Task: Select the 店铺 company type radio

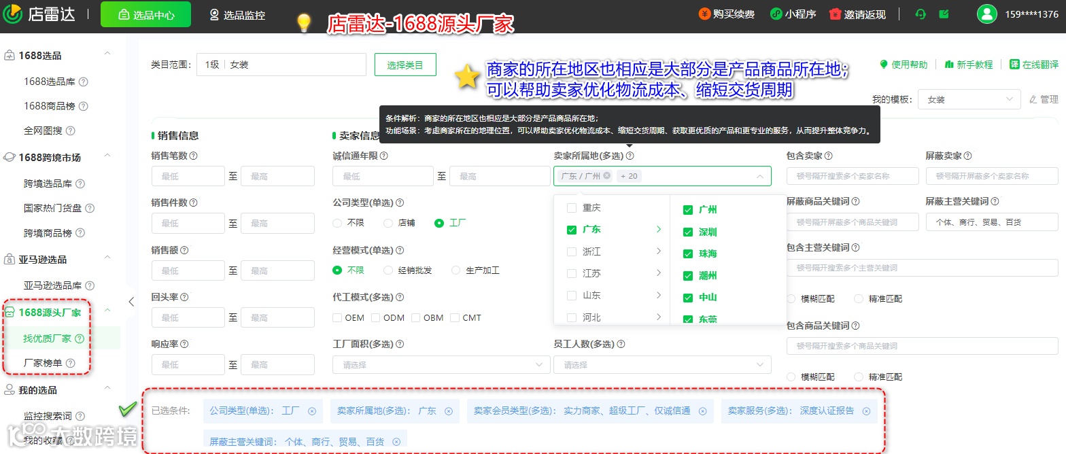Action: tap(388, 223)
